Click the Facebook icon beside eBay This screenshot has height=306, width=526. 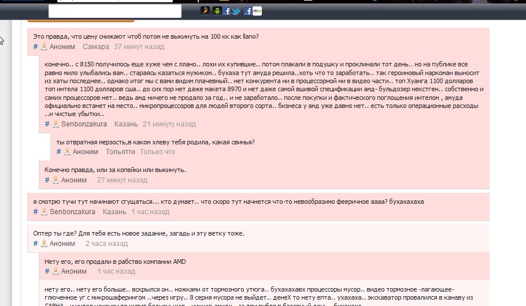click(247, 10)
